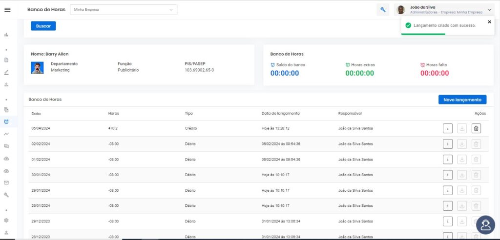Image resolution: width=500 pixels, height=240 pixels.
Task: Open the Minha Empresa company dropdown
Action: (124, 10)
